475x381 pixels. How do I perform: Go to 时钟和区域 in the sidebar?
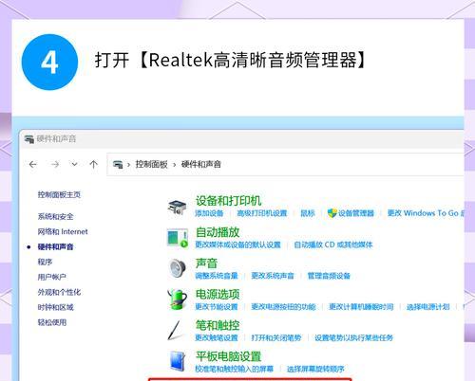point(55,307)
